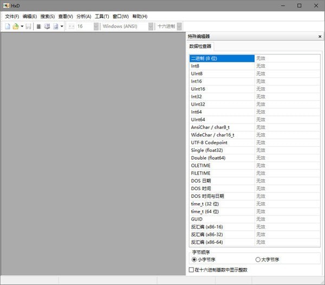Click the New file icon
Viewport: 325px width, 285px height.
[x=8, y=26]
